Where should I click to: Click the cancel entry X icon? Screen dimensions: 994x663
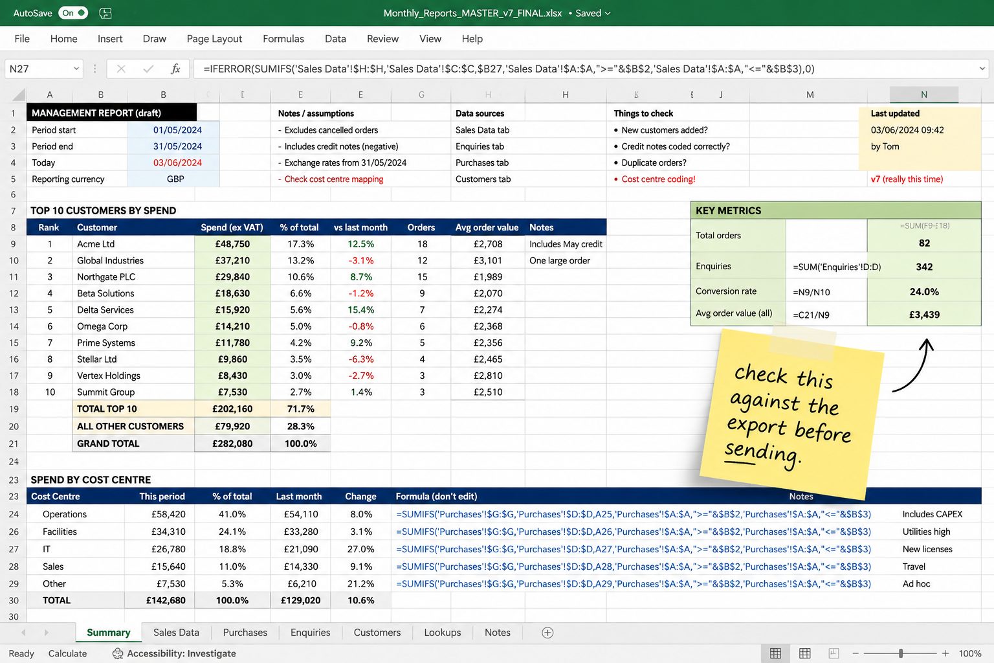[x=121, y=69]
